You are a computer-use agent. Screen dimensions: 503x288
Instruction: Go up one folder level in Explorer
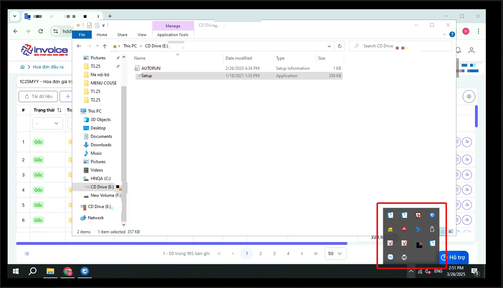coord(105,46)
